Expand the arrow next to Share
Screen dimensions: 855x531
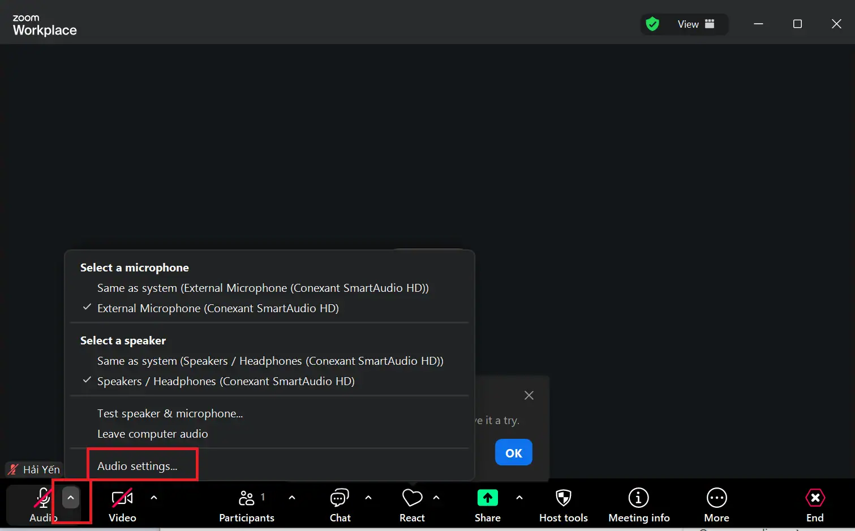[x=519, y=498]
